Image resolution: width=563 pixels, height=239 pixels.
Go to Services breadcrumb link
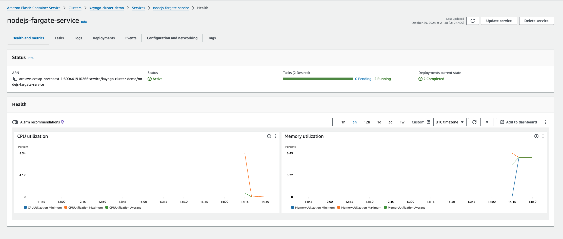pyautogui.click(x=138, y=8)
